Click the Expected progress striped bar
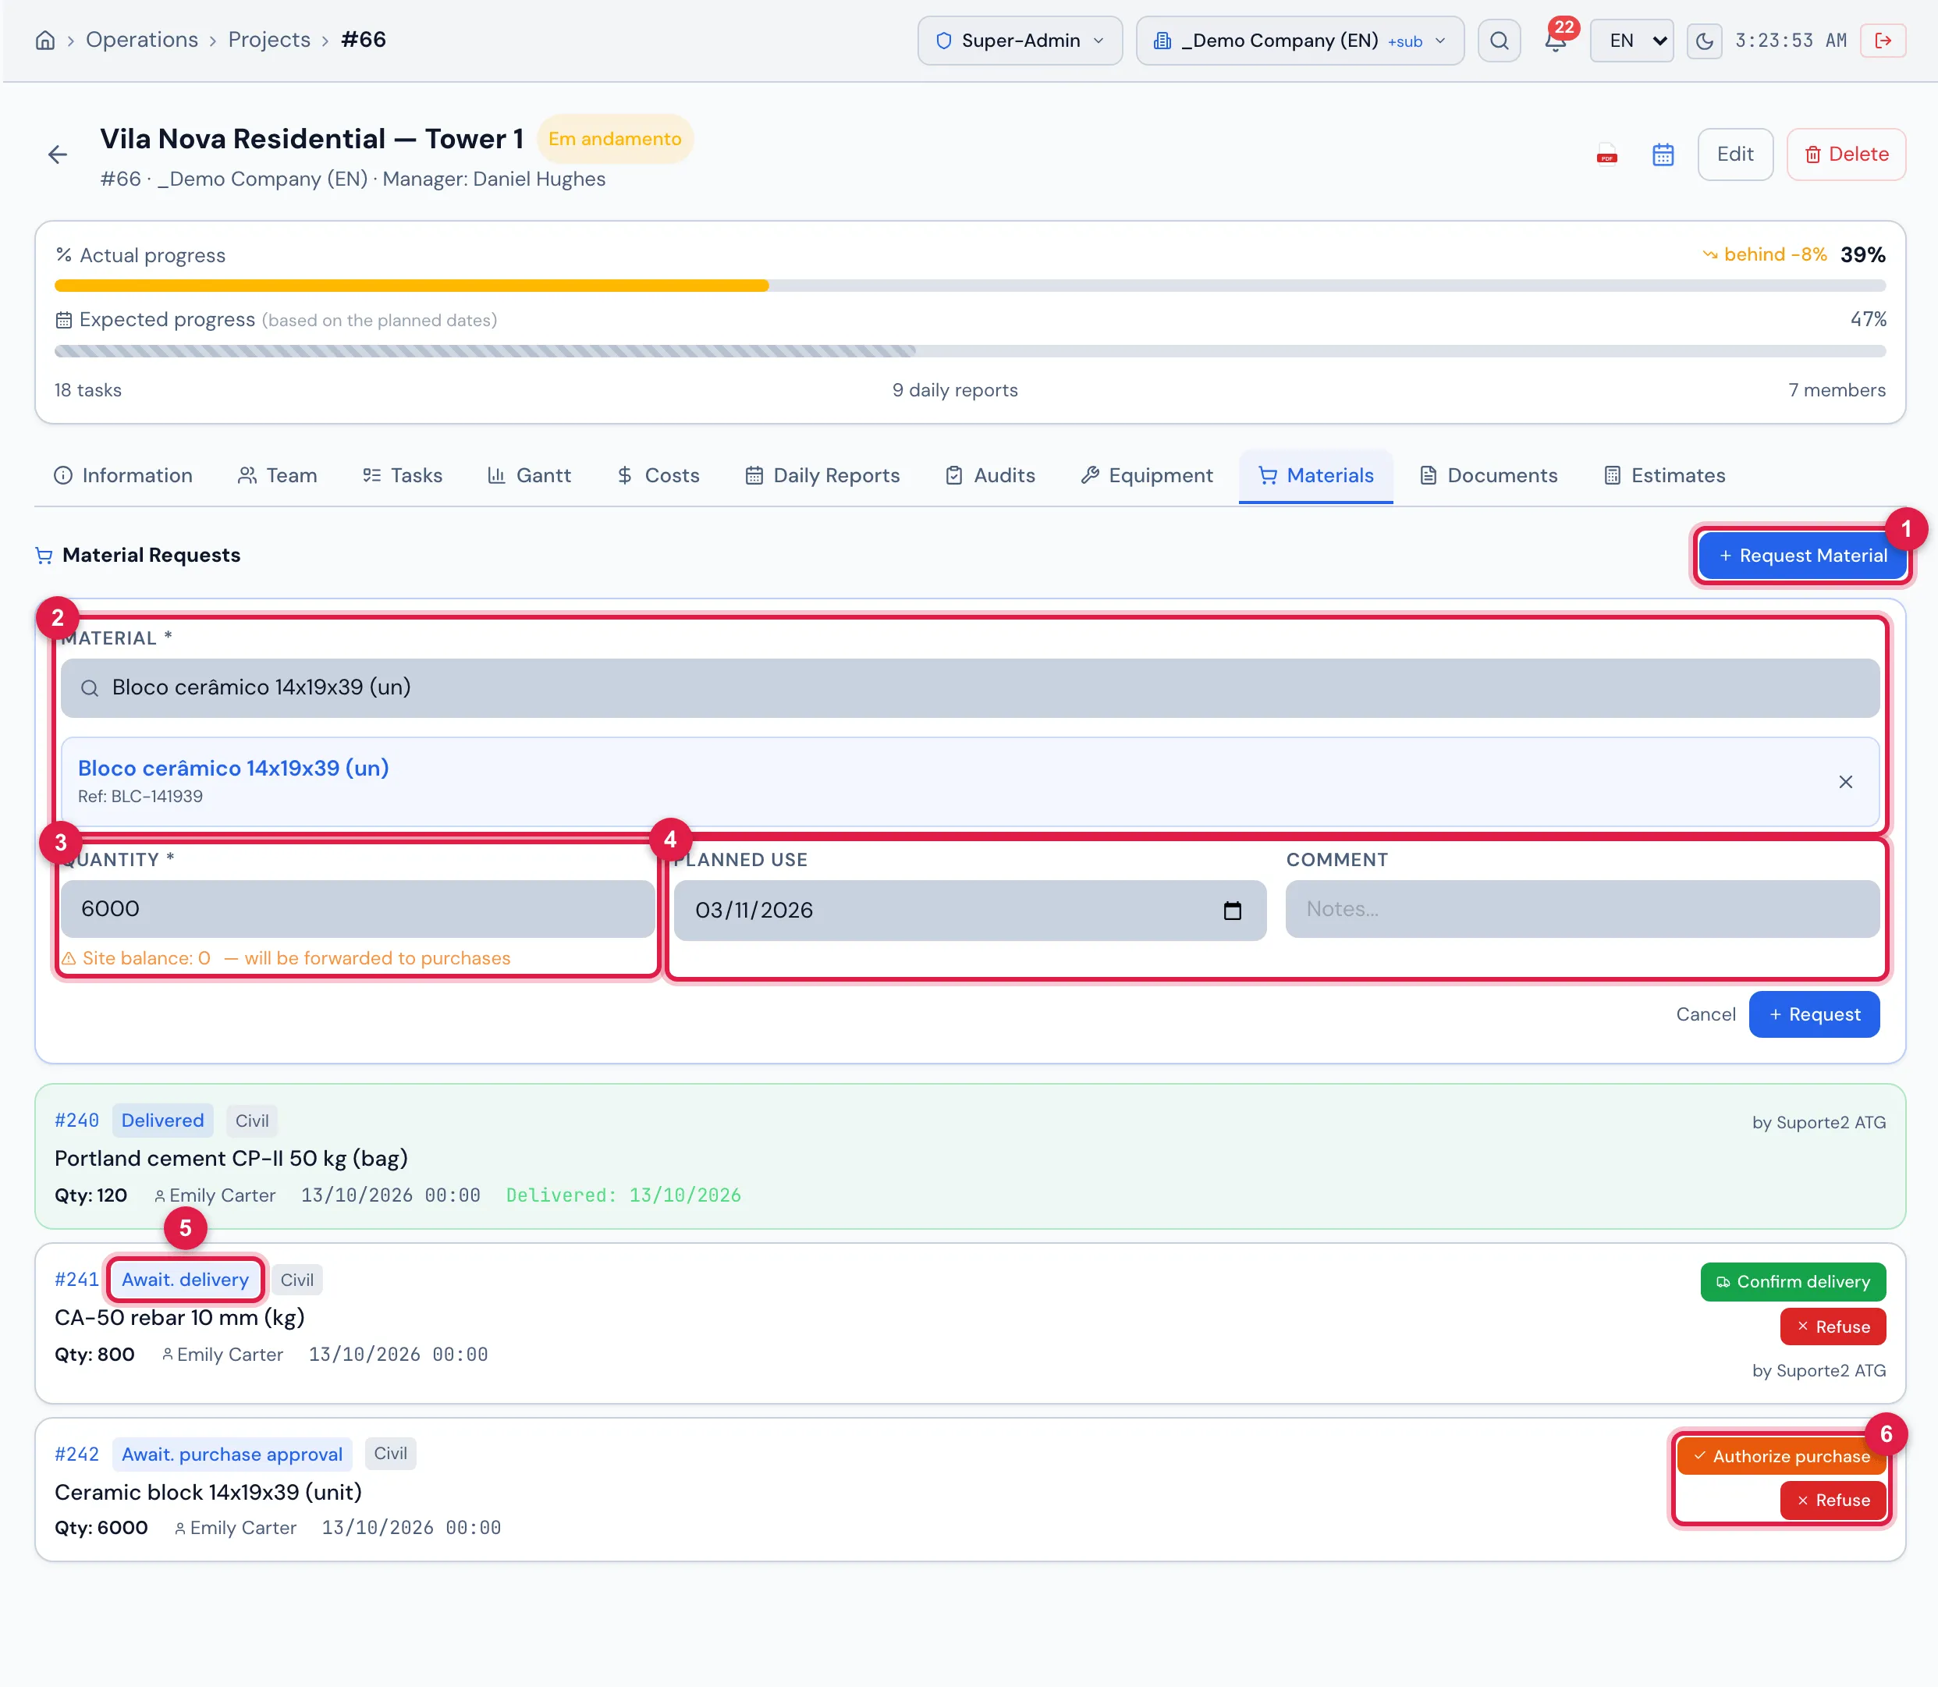 click(970, 351)
